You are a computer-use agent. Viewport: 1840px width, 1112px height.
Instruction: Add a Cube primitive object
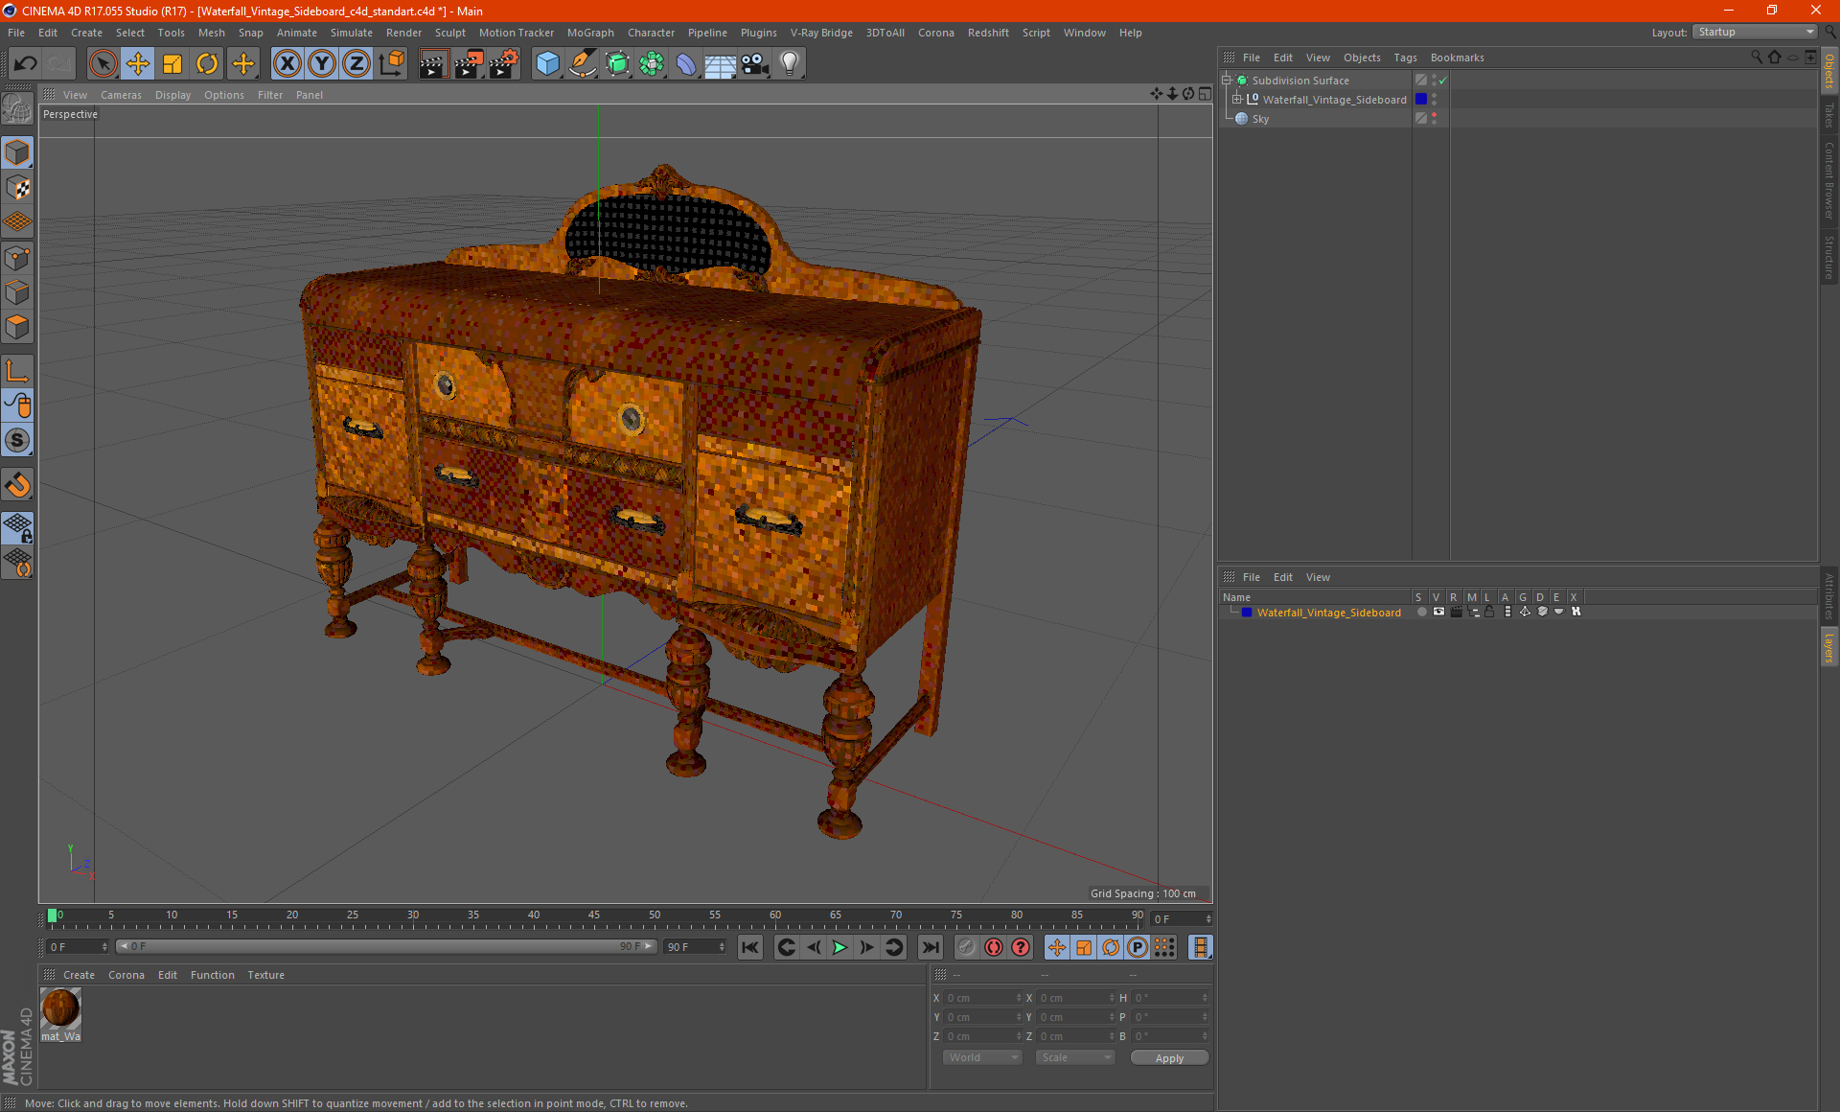pyautogui.click(x=547, y=64)
